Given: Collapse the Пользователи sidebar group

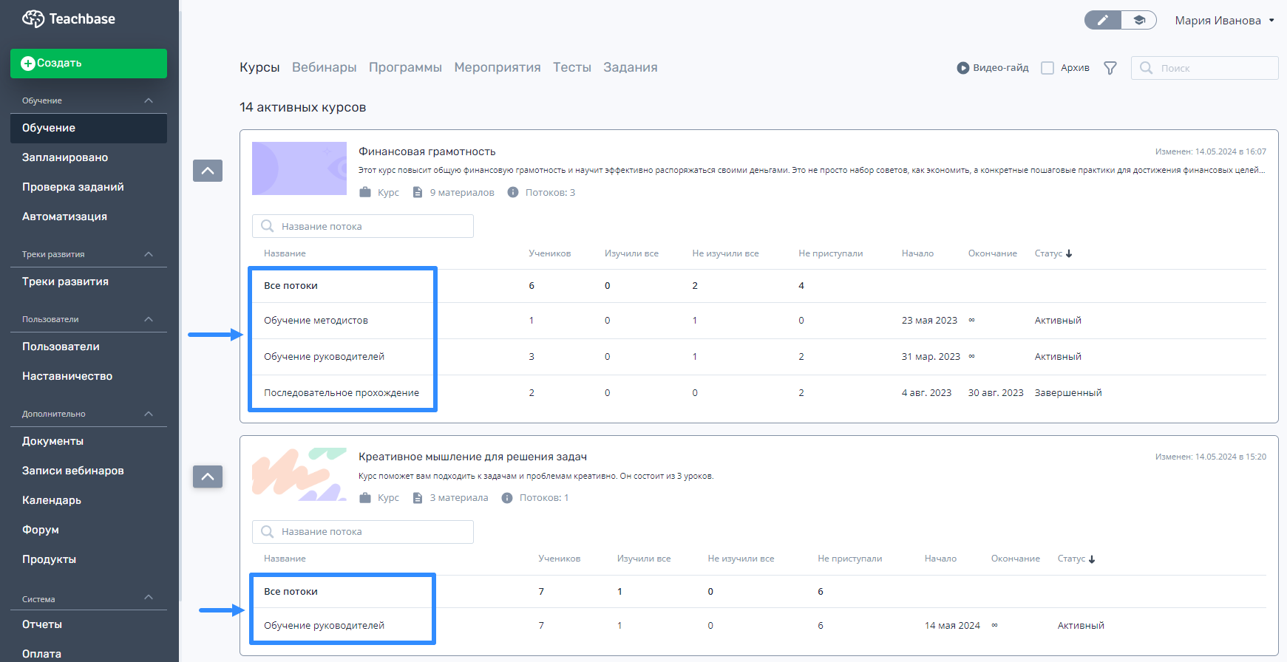Looking at the screenshot, I should [x=149, y=319].
